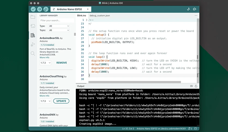
Task: Remove the ArduinoBearSSL library
Action: 62,63
